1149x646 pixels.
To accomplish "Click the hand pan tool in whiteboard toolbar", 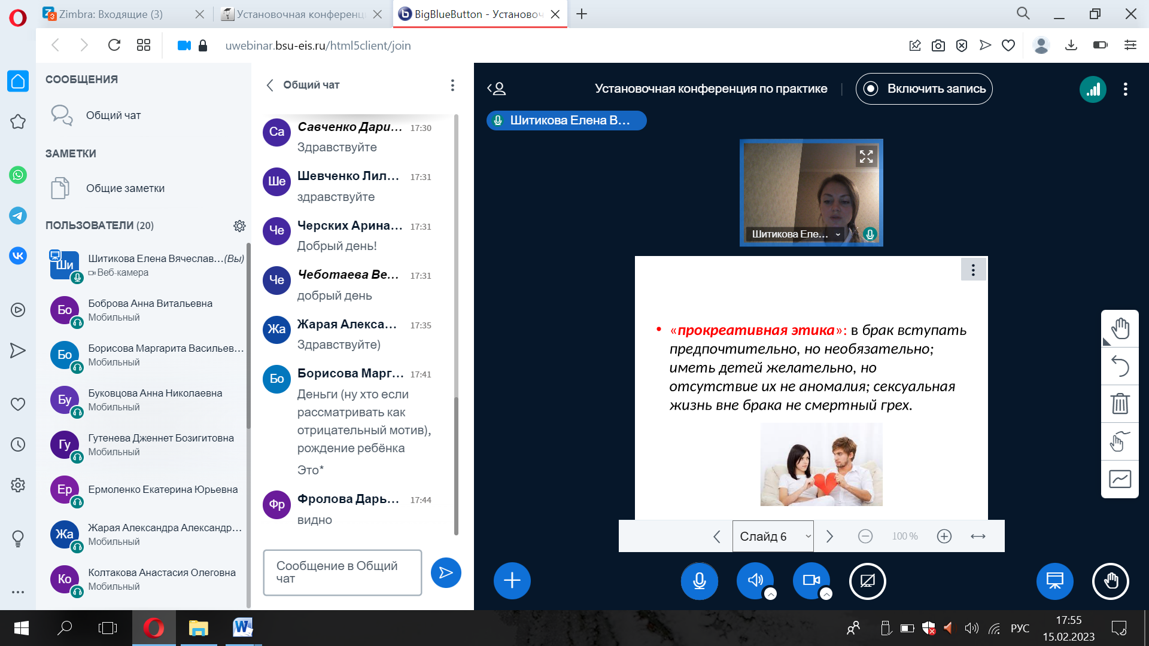I will point(1120,328).
